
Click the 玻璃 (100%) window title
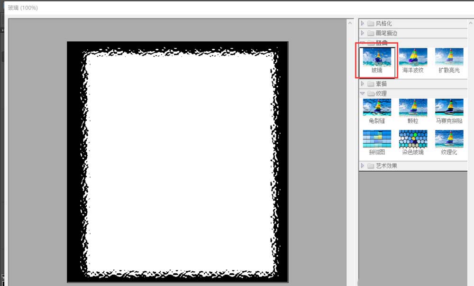click(x=23, y=8)
